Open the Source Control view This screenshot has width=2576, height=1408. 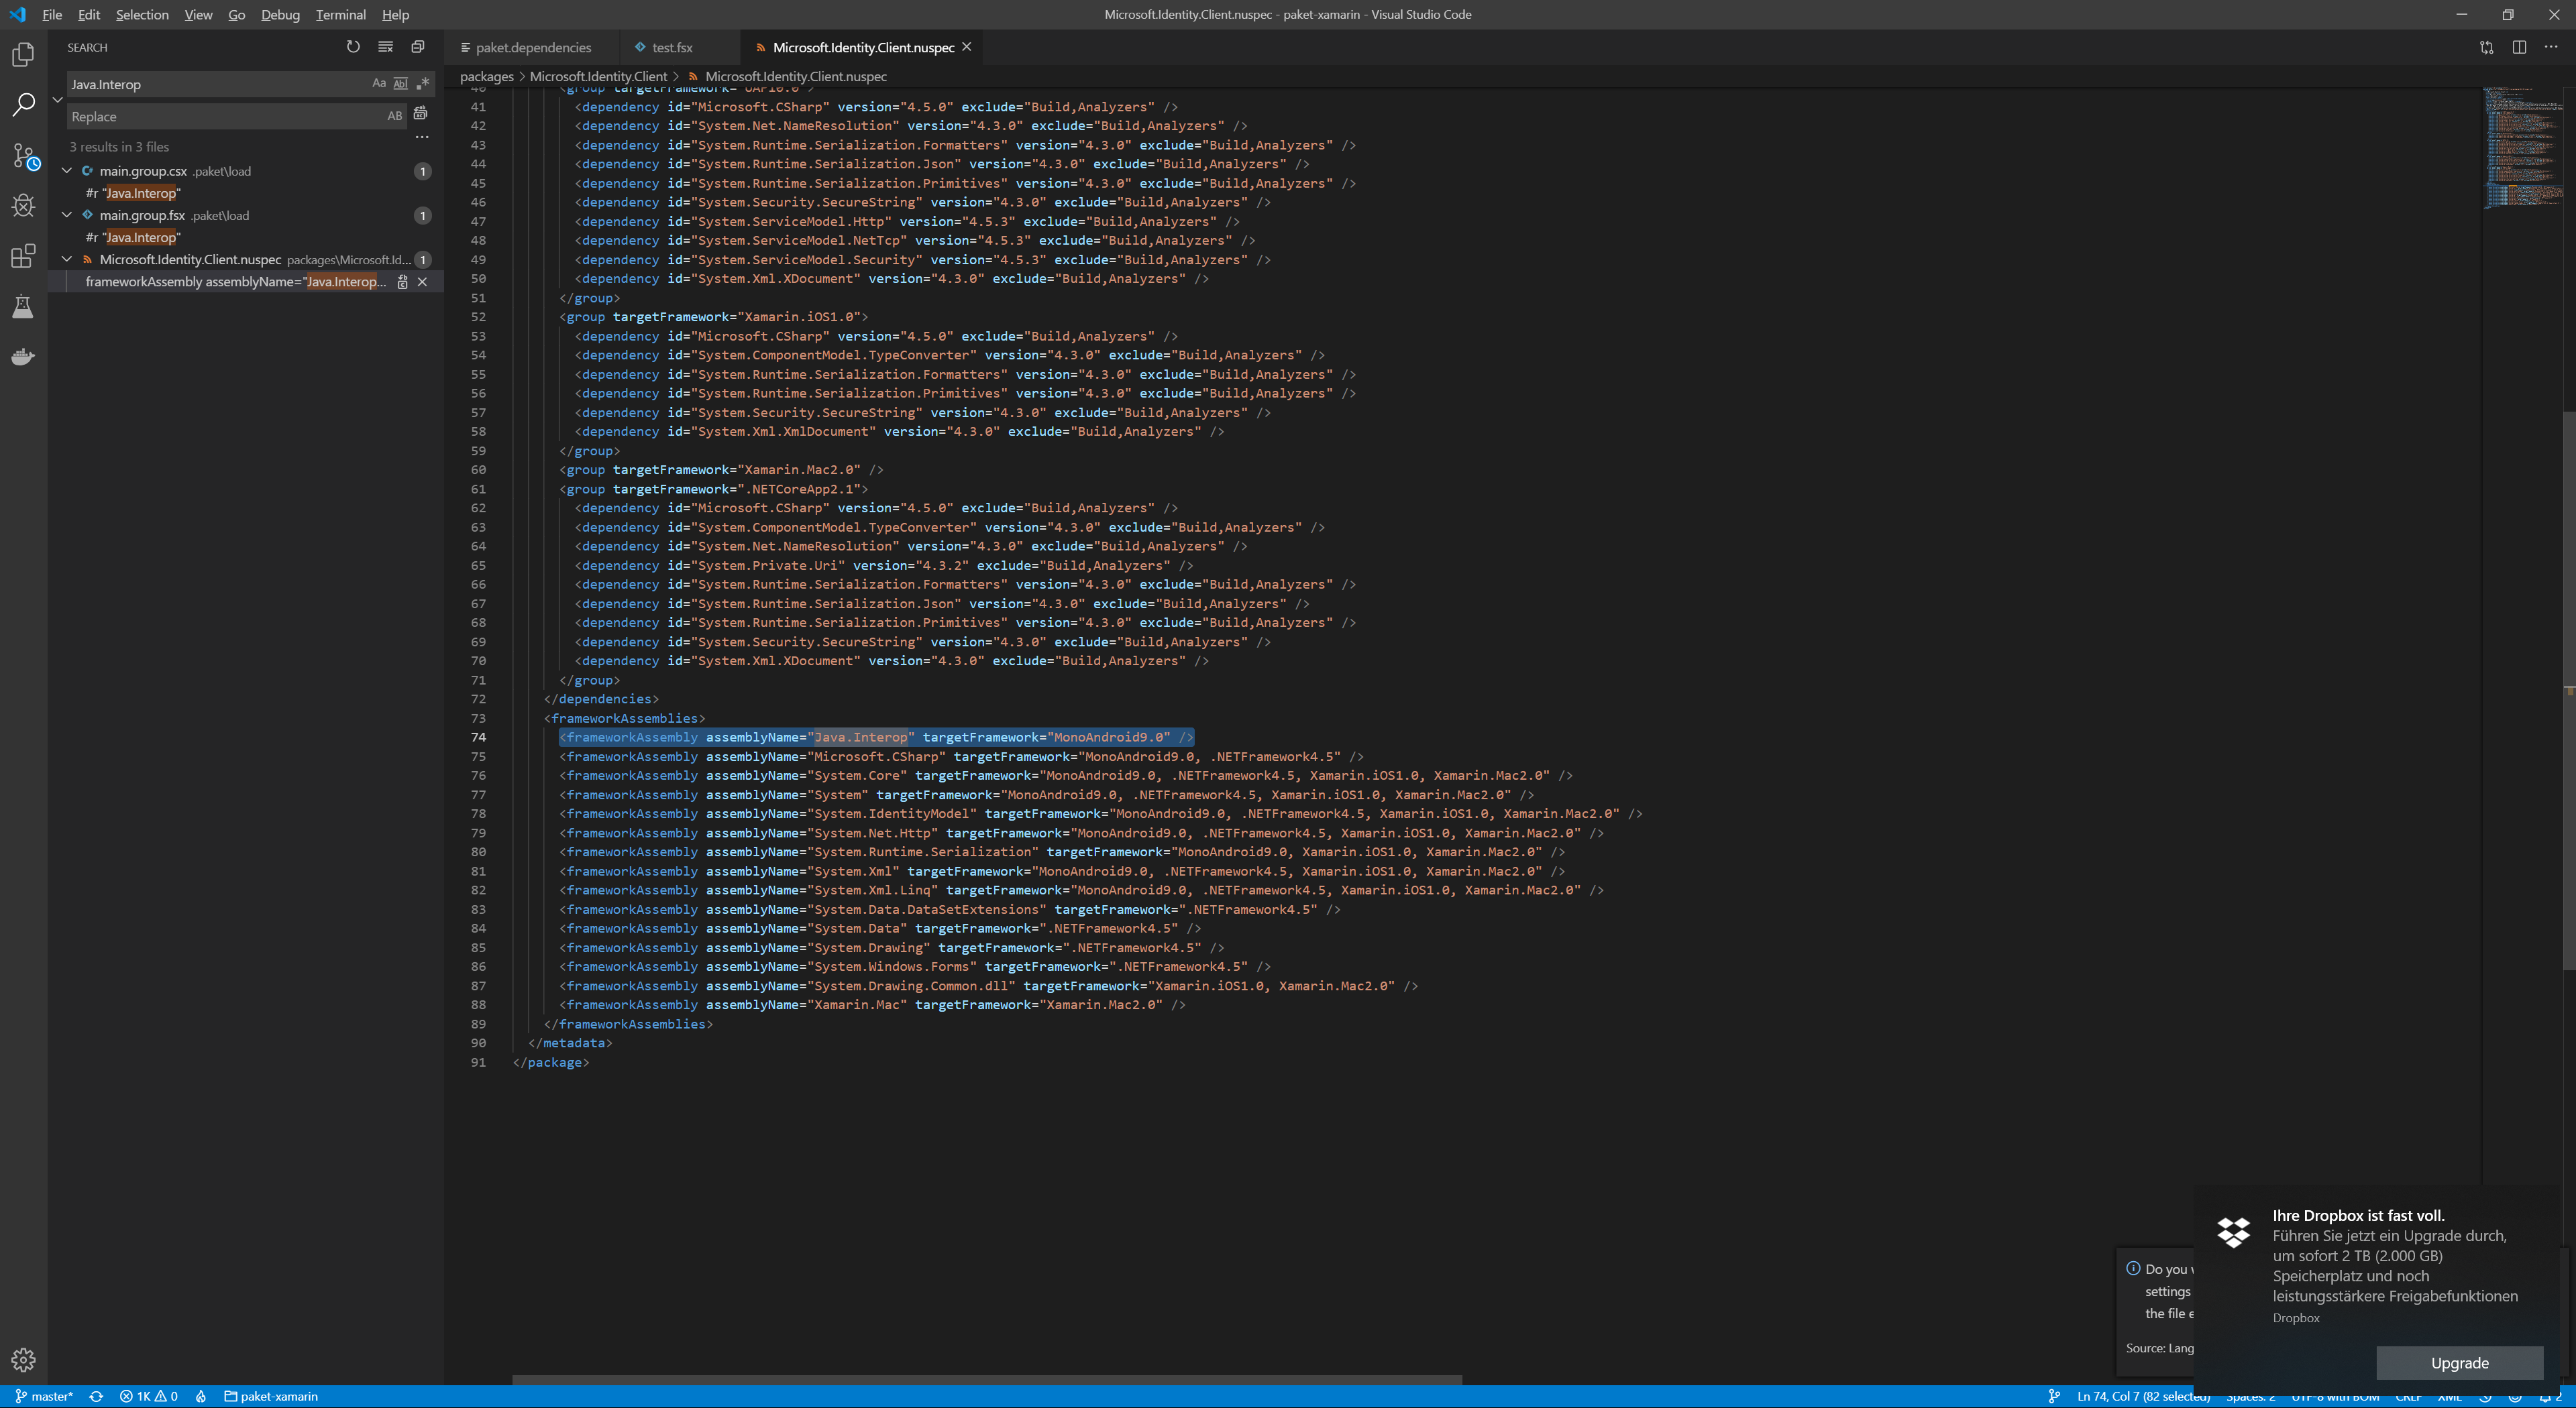(23, 156)
